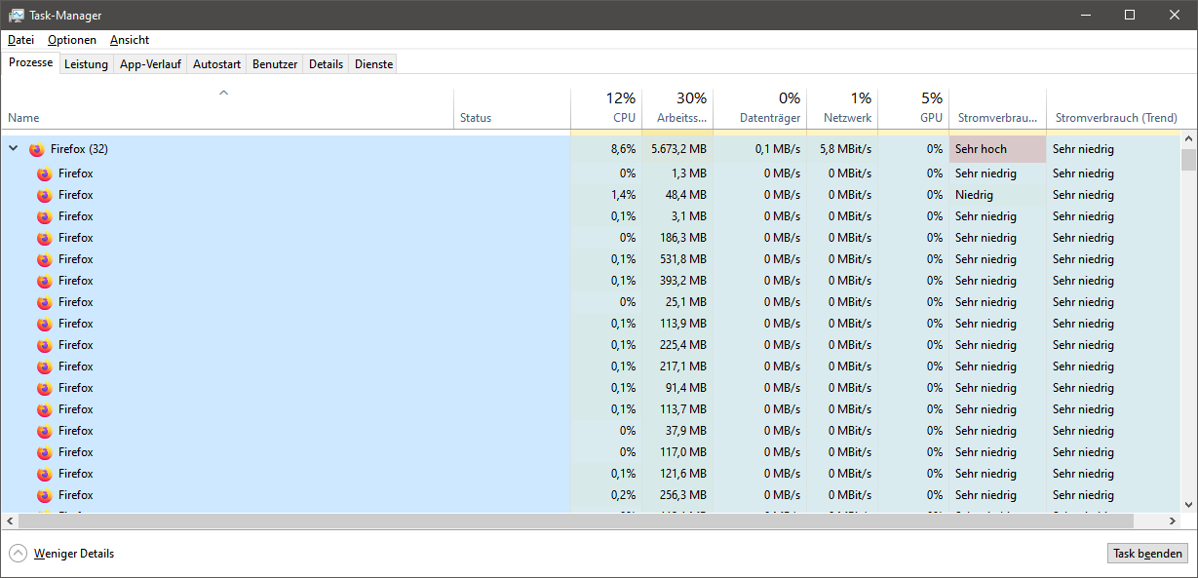Click the Firefox icon in the 121,6 MB row
Screen dimensions: 1198x578
[x=44, y=474]
